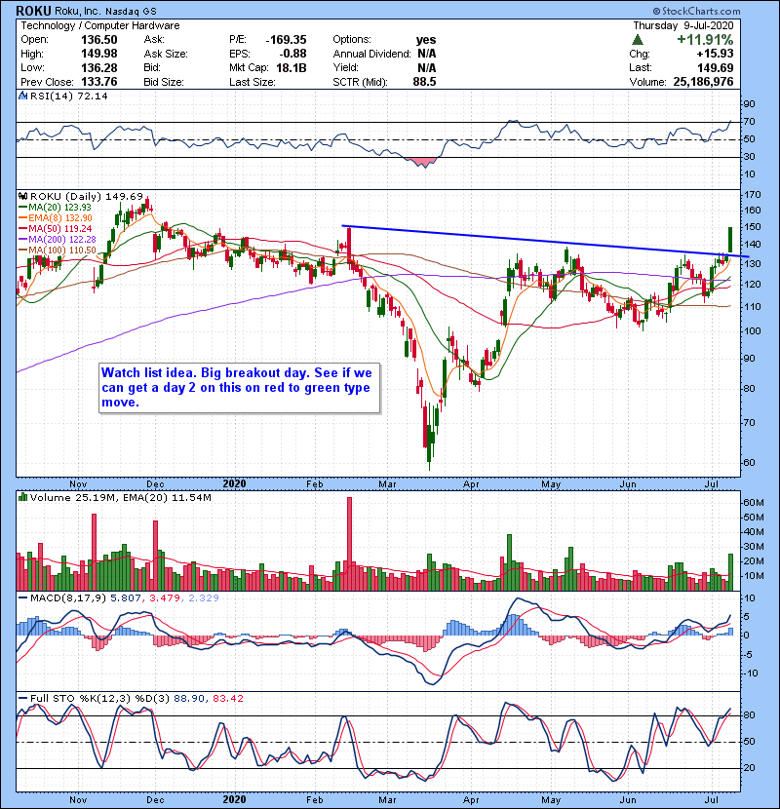Click the Bid Size label
Screen dimensions: 780x809
coord(163,82)
